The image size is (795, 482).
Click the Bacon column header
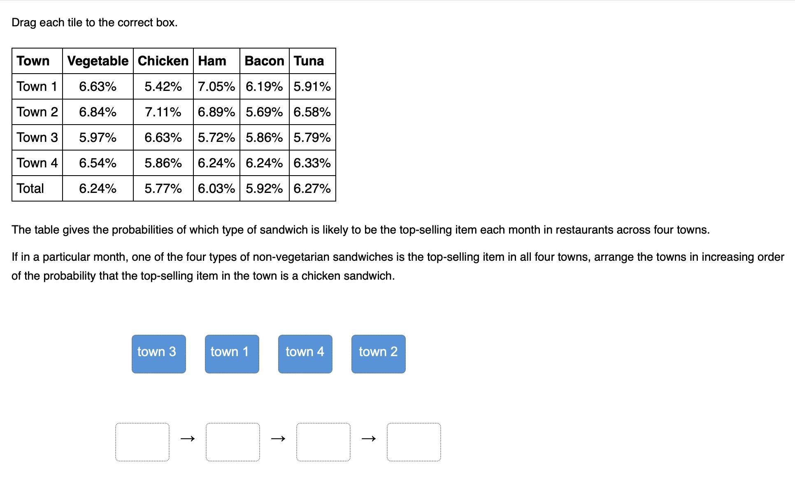(264, 61)
